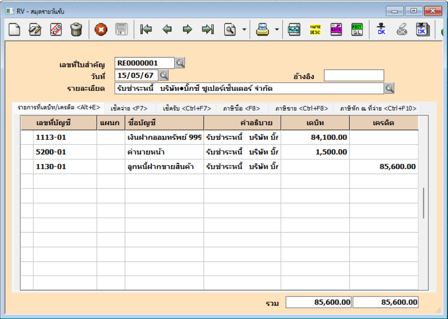Click the grid's vertical scrollbar thumb
Screen dimensions: 448x319
423,203
